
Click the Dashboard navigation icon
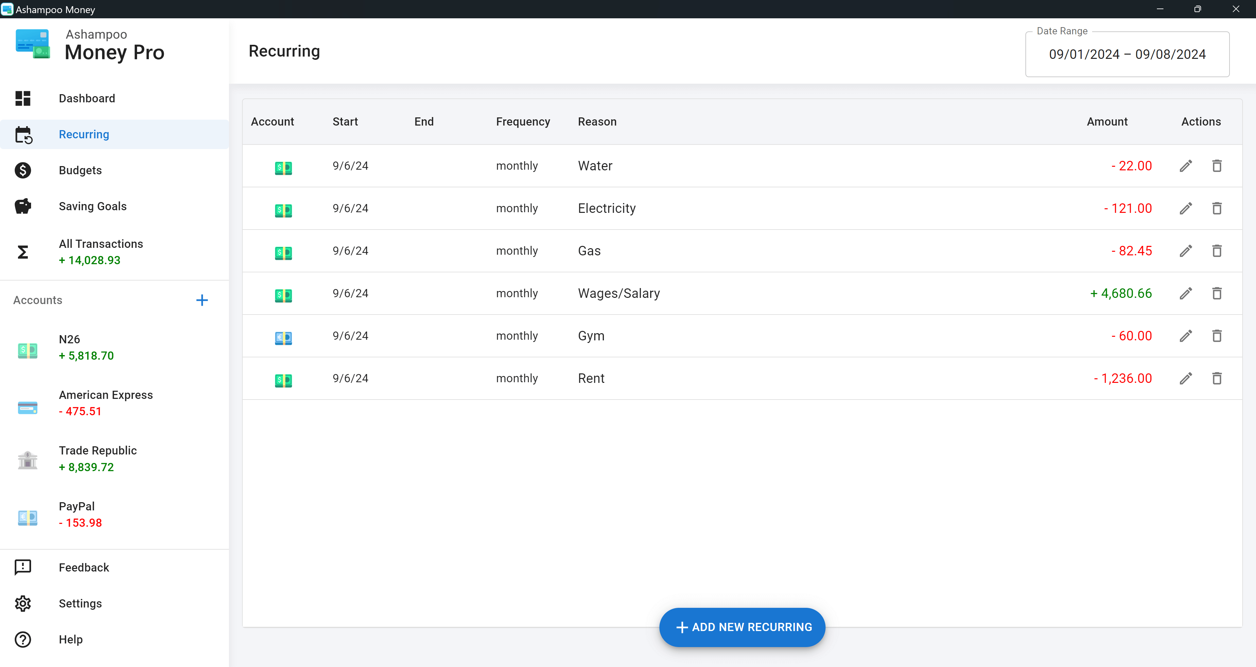23,98
